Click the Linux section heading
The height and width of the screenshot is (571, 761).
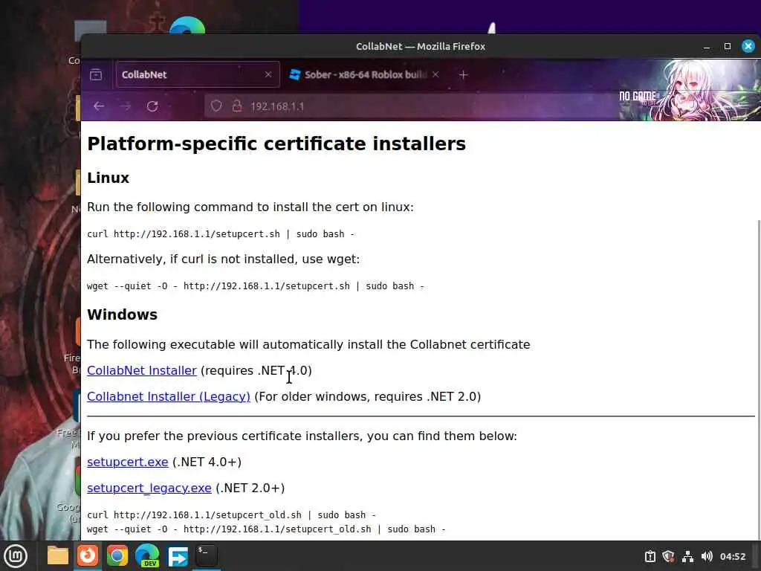[x=109, y=178]
